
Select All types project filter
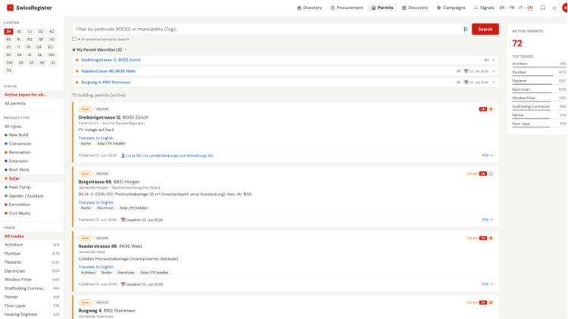[32, 126]
